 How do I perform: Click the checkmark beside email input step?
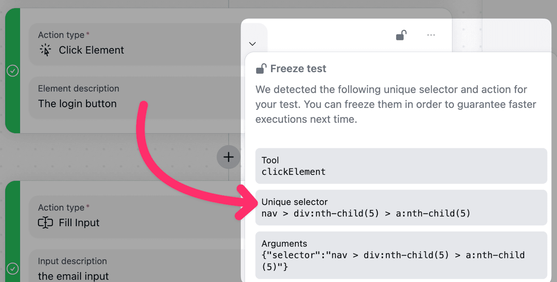[13, 269]
